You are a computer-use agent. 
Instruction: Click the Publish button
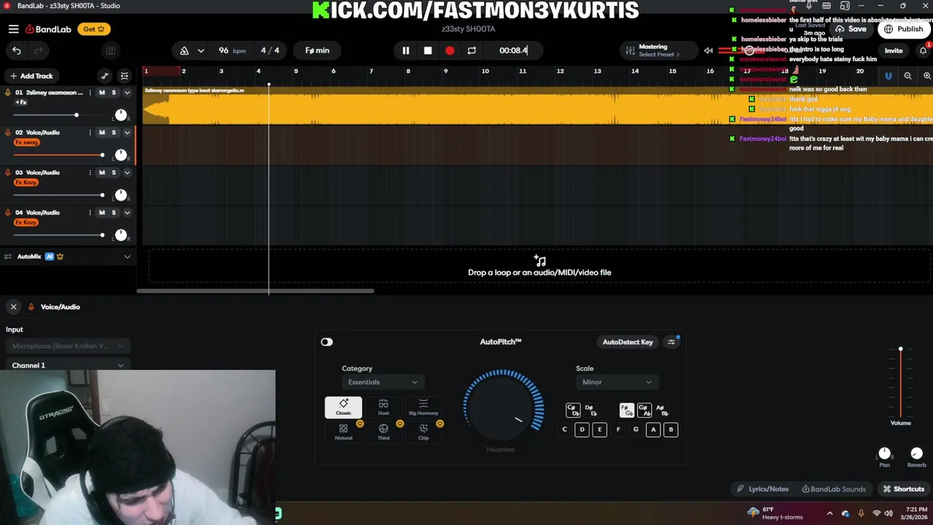click(x=904, y=29)
